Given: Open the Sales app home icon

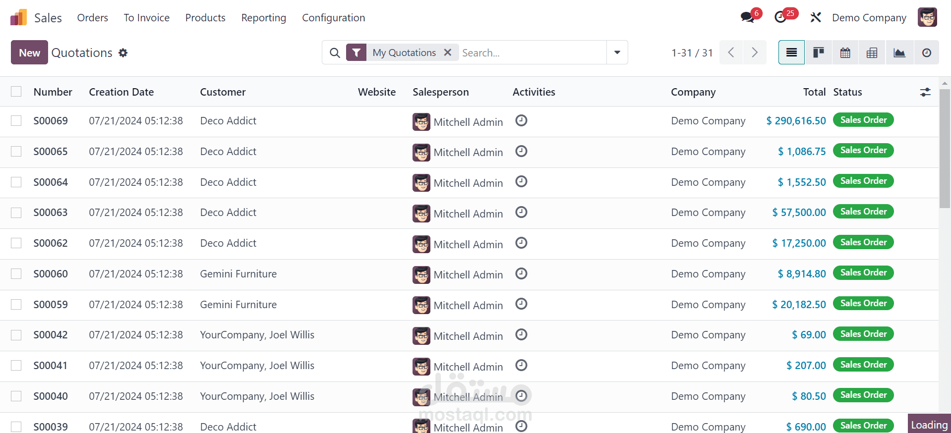Looking at the screenshot, I should (x=18, y=17).
